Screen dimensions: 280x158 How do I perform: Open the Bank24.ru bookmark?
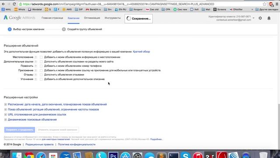pyautogui.click(x=93, y=9)
